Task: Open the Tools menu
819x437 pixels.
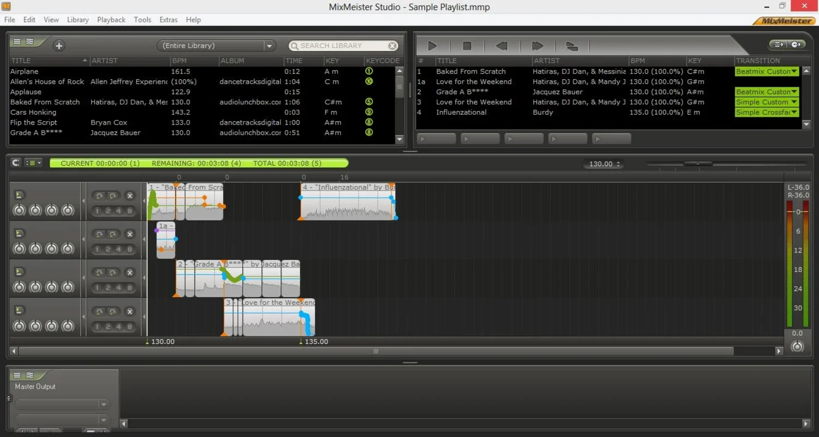Action: [x=143, y=20]
